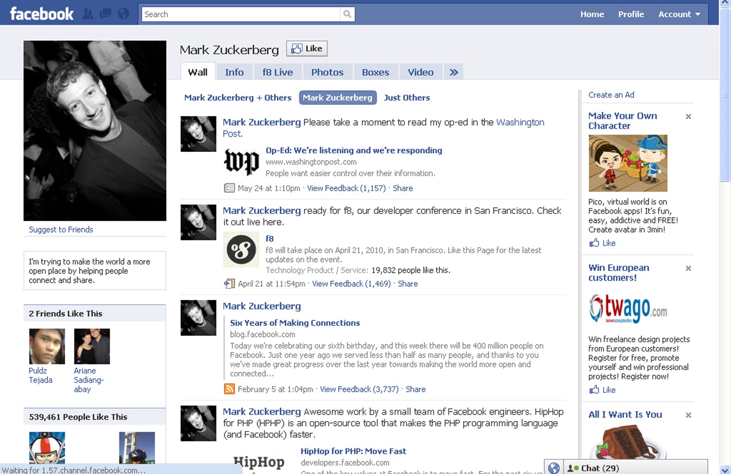Click avatar next to Six Years post
The image size is (731, 474).
click(x=198, y=318)
